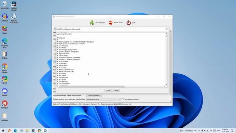
Task: Cancel the configuration file edit
Action: pyautogui.click(x=116, y=90)
